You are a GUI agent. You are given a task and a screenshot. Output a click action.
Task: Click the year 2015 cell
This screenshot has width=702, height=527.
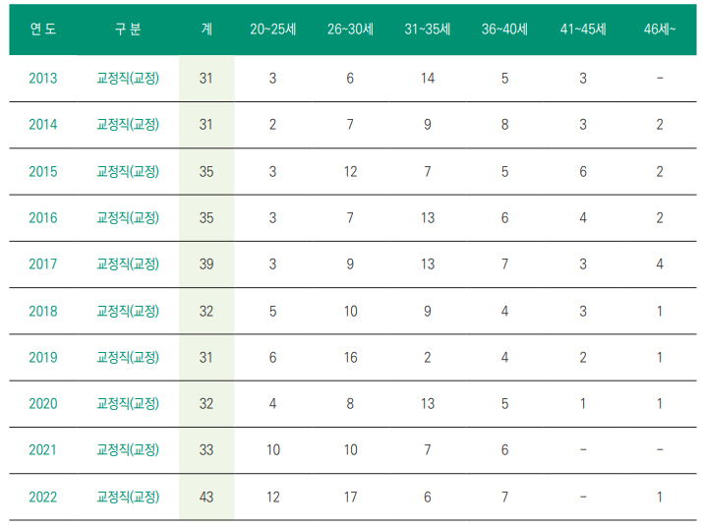pos(43,171)
